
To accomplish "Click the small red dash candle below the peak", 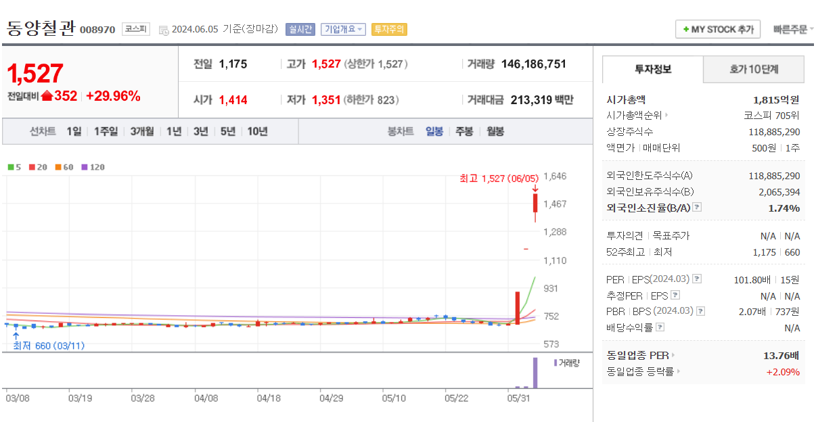I will coord(526,249).
